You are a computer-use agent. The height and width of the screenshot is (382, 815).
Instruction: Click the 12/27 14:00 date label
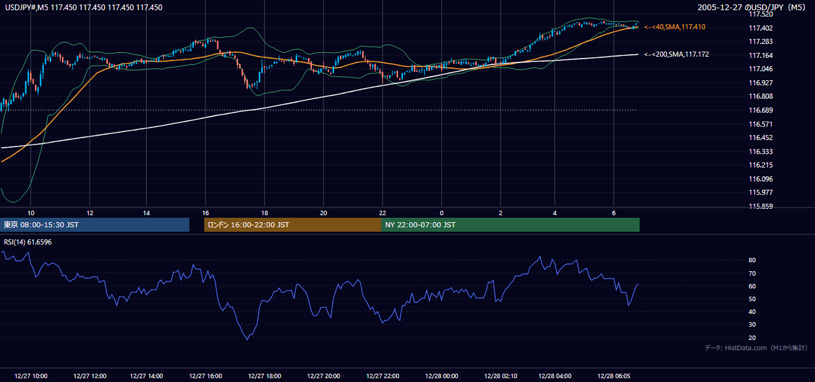point(147,376)
